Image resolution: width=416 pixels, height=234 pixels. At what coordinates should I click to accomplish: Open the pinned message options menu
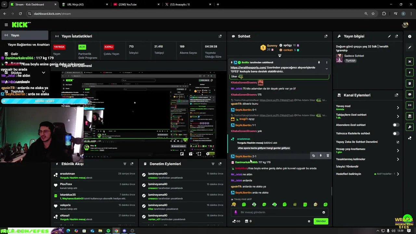(x=327, y=62)
